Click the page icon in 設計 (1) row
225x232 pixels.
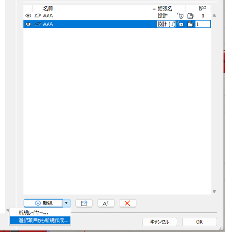coord(190,24)
